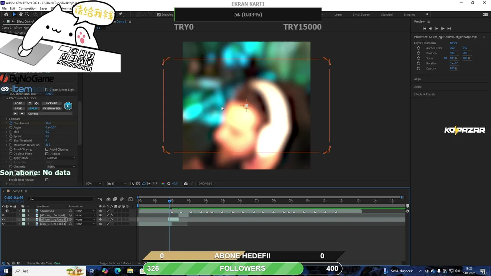This screenshot has height=276, width=491.
Task: Click the Scale constrain proportions link icon
Action: pos(445,58)
